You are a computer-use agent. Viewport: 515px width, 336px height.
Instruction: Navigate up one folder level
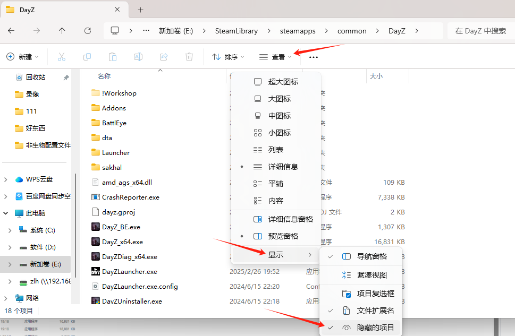(62, 31)
